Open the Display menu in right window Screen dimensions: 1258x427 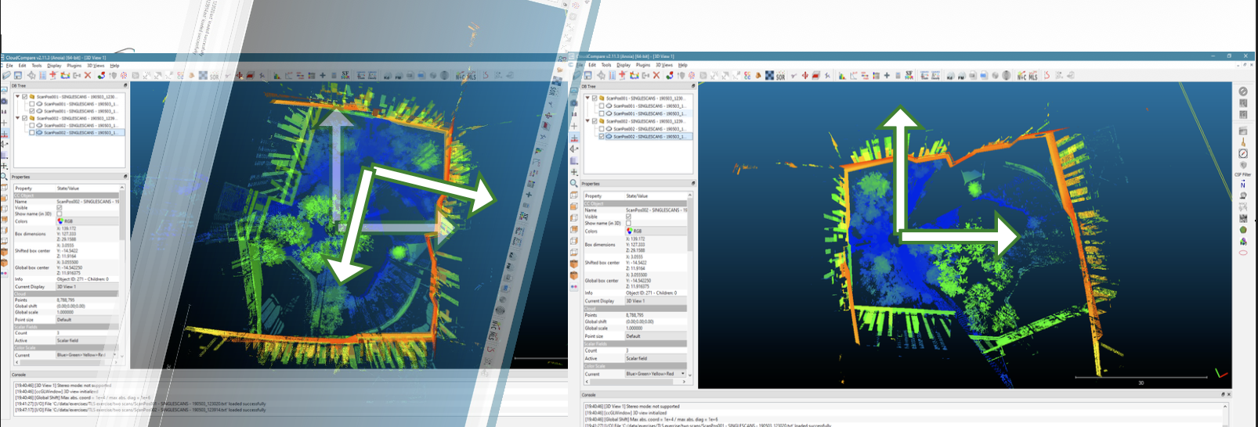(x=623, y=65)
